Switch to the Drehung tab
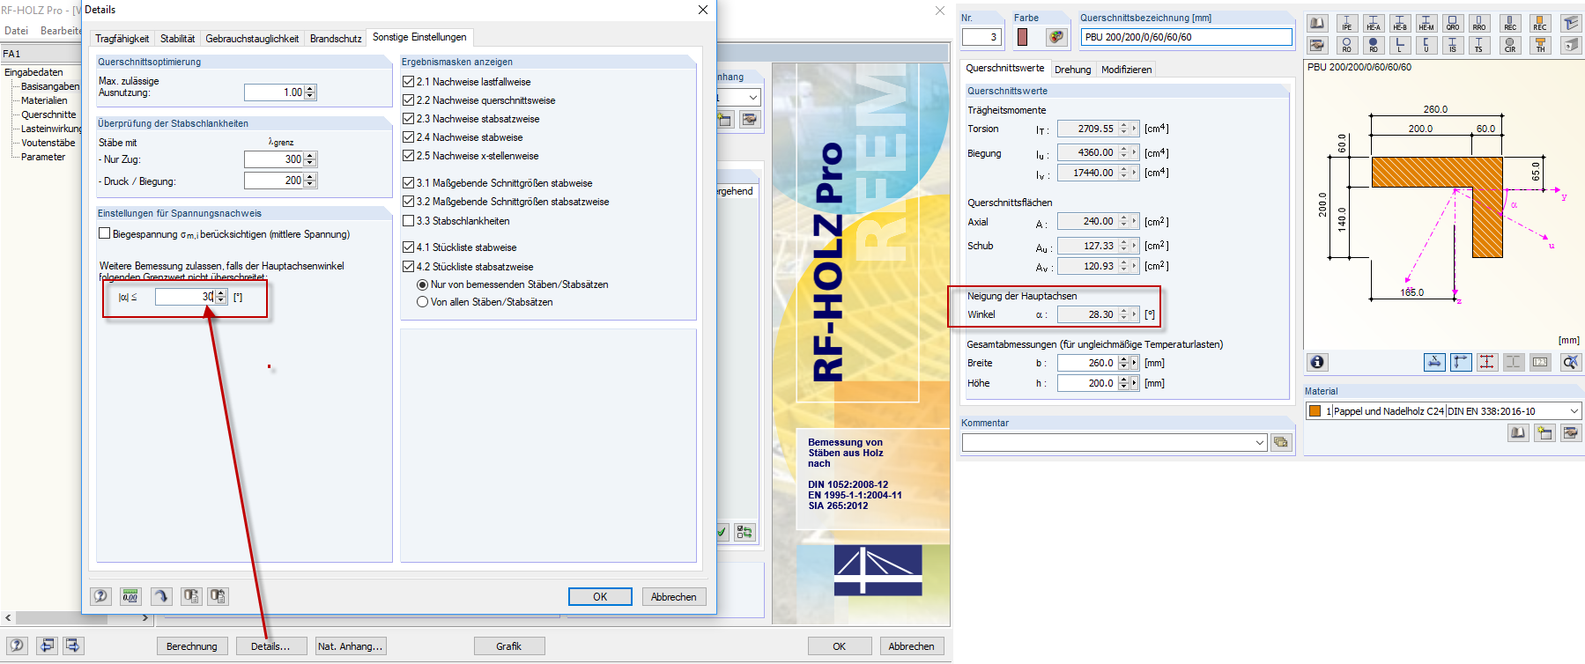 click(x=1072, y=70)
